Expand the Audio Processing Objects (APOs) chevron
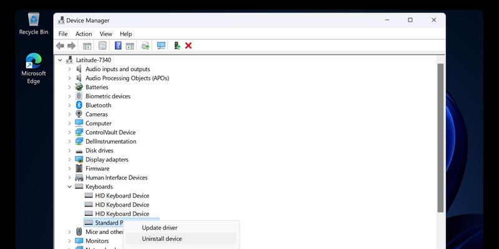Screen dimensions: 499x249 point(69,78)
